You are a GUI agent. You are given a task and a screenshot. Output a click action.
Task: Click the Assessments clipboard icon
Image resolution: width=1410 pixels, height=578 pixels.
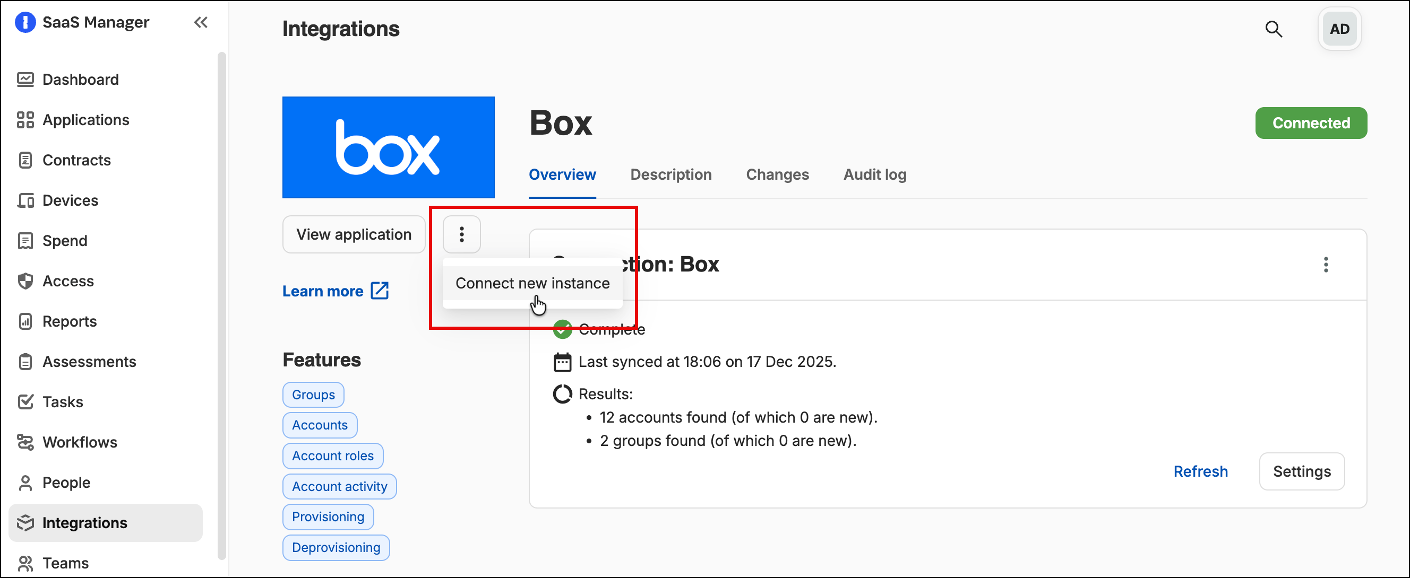(25, 362)
